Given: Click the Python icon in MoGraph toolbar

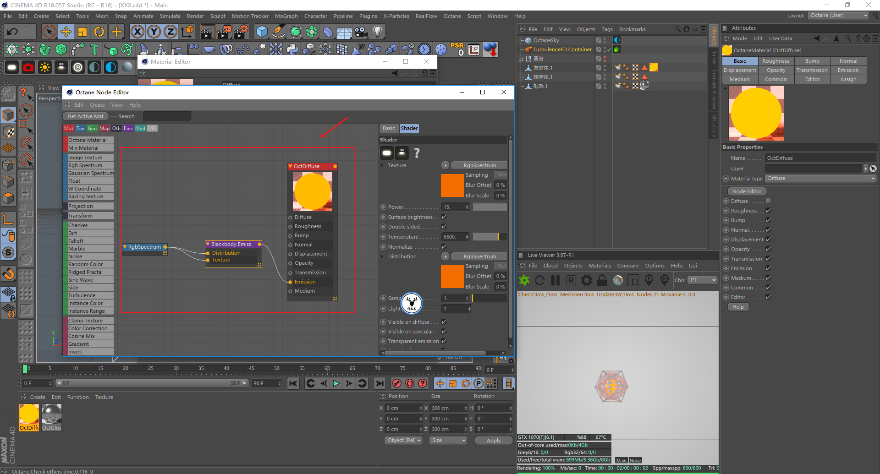Looking at the screenshot, I should pyautogui.click(x=292, y=49).
